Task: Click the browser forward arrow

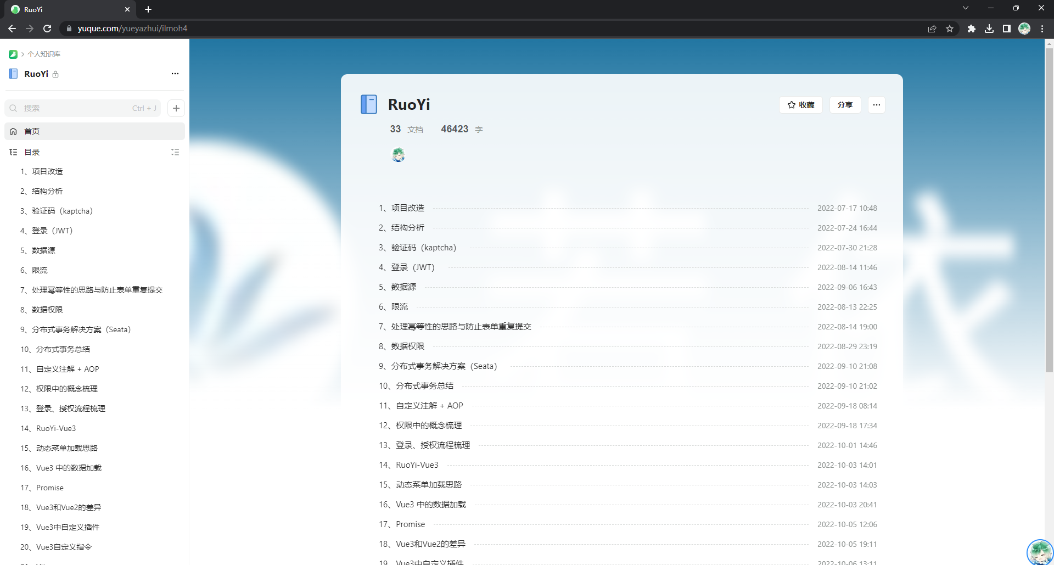Action: click(30, 29)
